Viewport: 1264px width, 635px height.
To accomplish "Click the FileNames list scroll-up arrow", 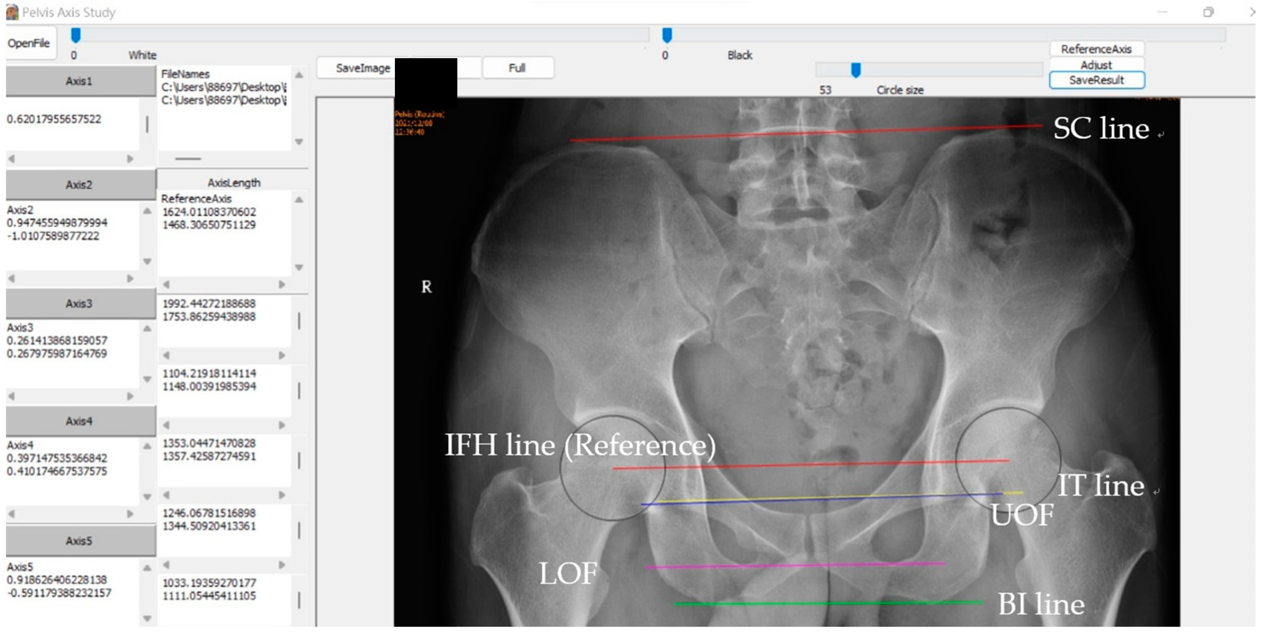I will pos(299,75).
